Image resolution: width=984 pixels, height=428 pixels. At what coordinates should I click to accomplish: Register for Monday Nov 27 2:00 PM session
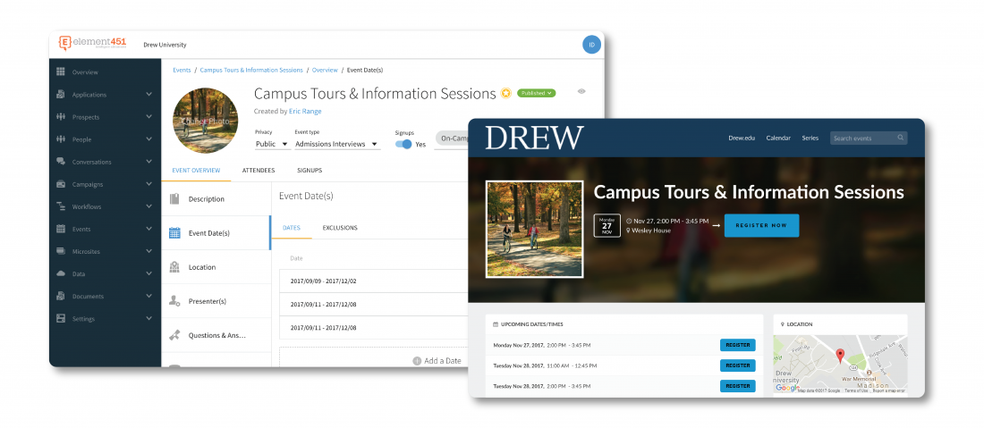(737, 345)
